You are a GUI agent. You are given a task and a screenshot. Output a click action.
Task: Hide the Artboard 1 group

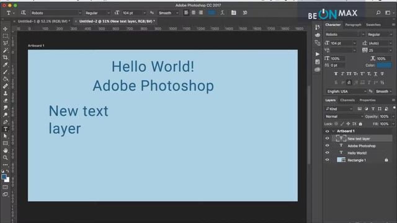pos(327,131)
